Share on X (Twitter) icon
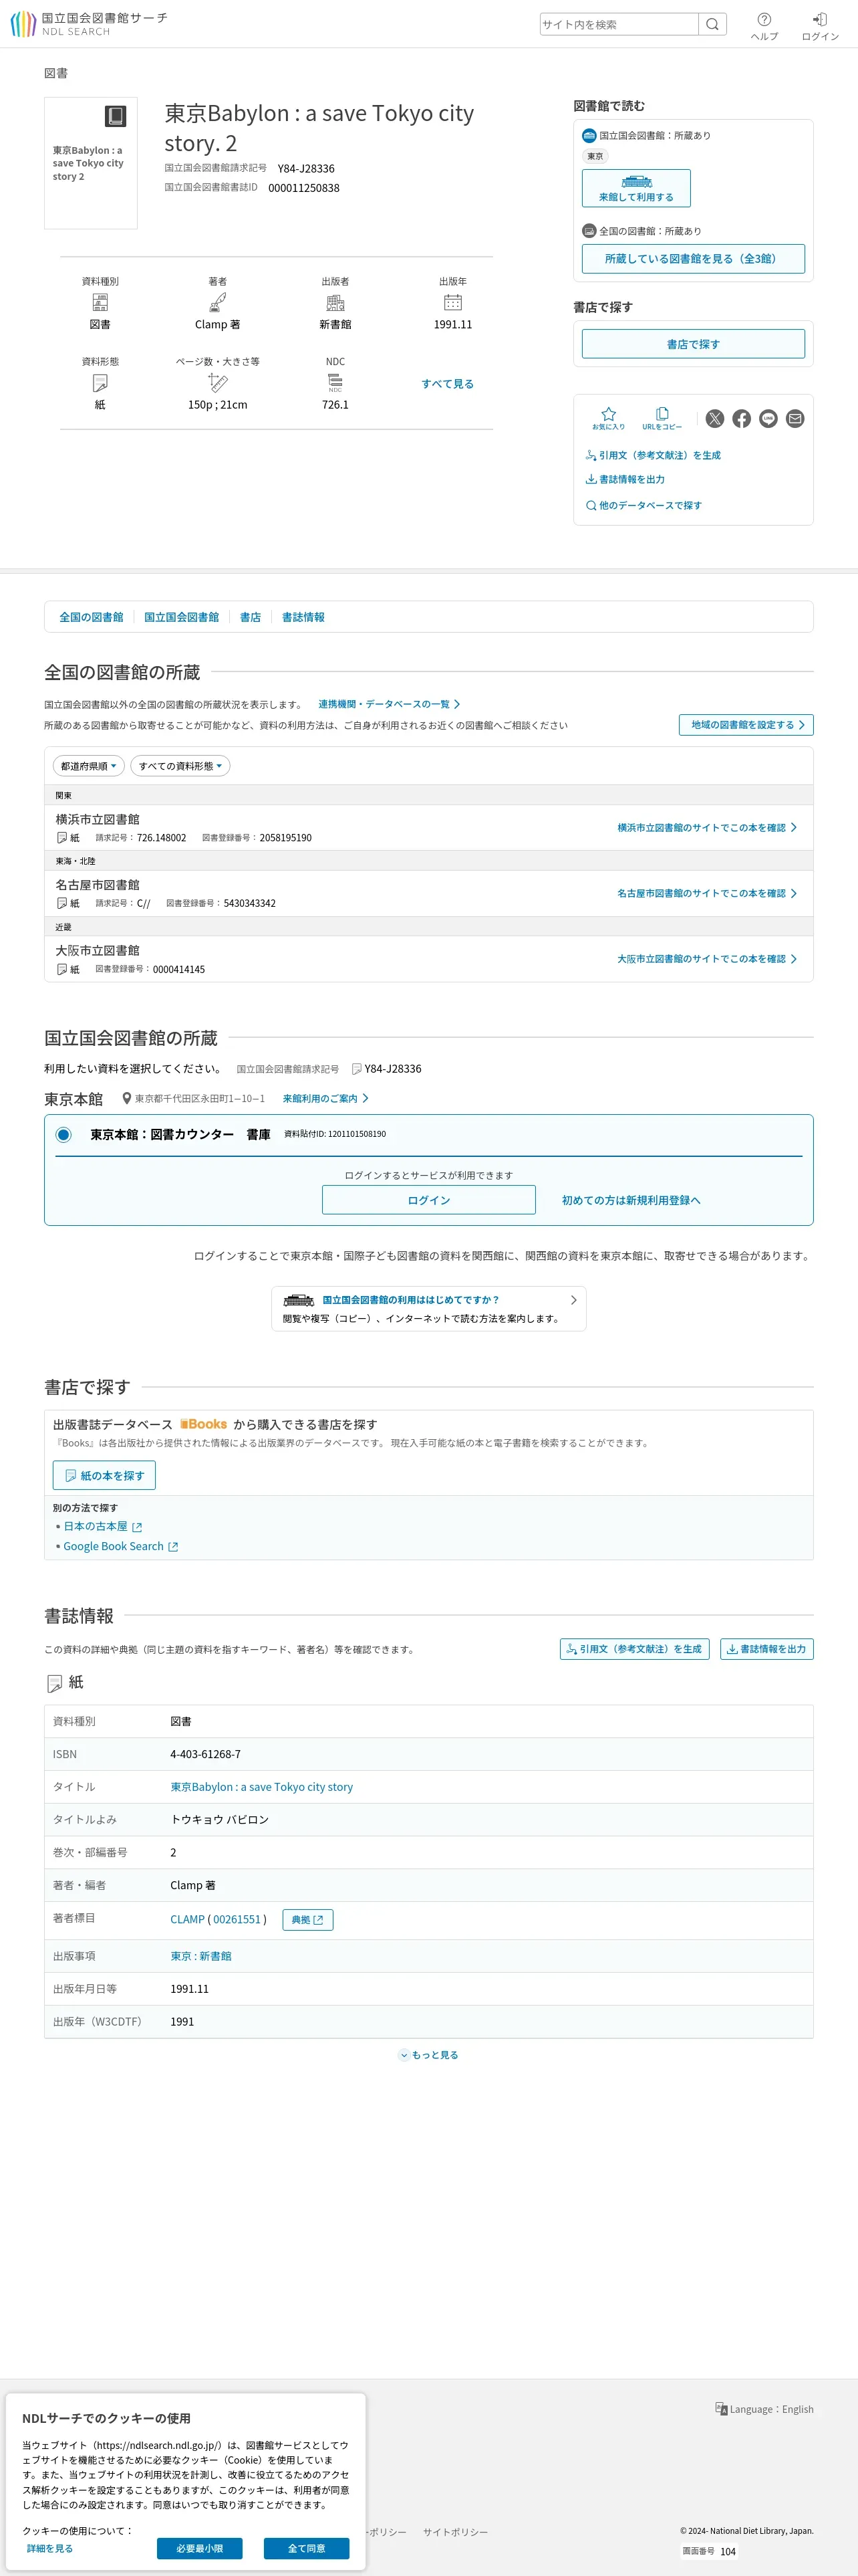This screenshot has width=858, height=2576. click(x=714, y=419)
